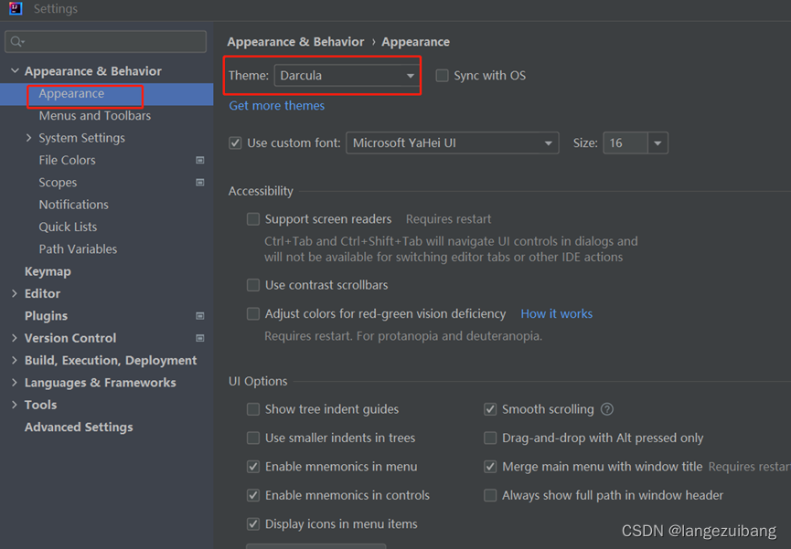Viewport: 791px width, 549px height.
Task: Open Scopes settings page
Action: point(58,183)
